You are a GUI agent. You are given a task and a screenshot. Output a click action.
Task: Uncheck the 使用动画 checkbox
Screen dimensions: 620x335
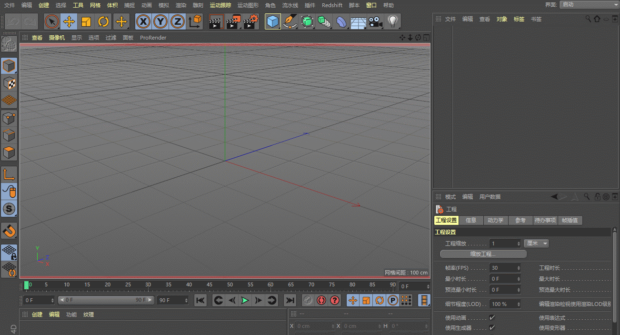pyautogui.click(x=492, y=317)
